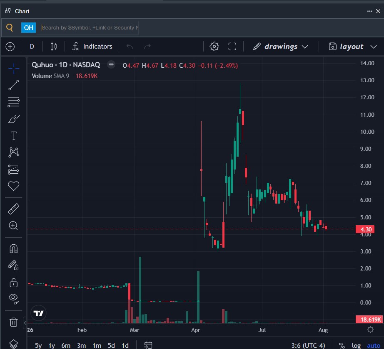384x349 pixels.
Task: Open the chart panel three-dots menu
Action: (x=369, y=11)
